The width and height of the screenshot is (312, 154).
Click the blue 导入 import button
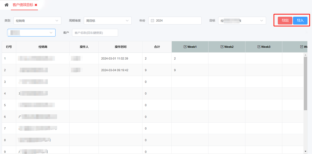pos(300,20)
